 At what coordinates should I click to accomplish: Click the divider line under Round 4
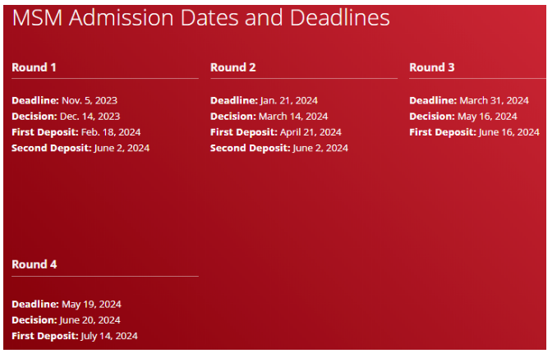pyautogui.click(x=105, y=277)
